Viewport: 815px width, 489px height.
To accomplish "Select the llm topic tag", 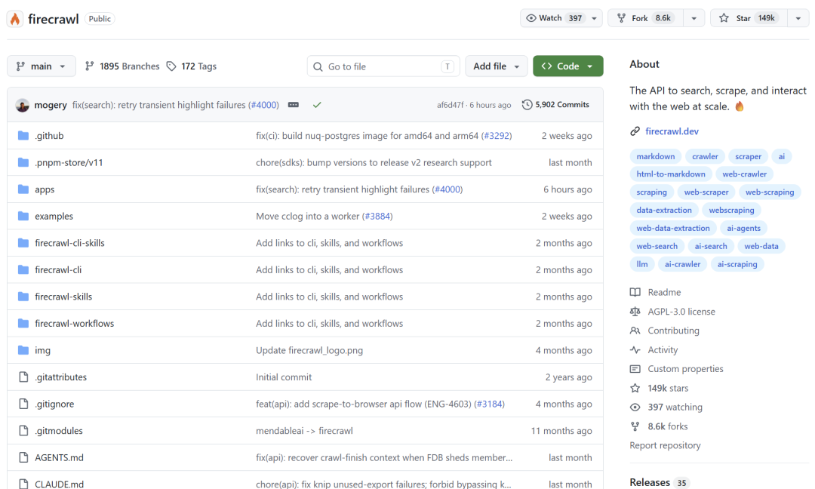I will point(642,264).
